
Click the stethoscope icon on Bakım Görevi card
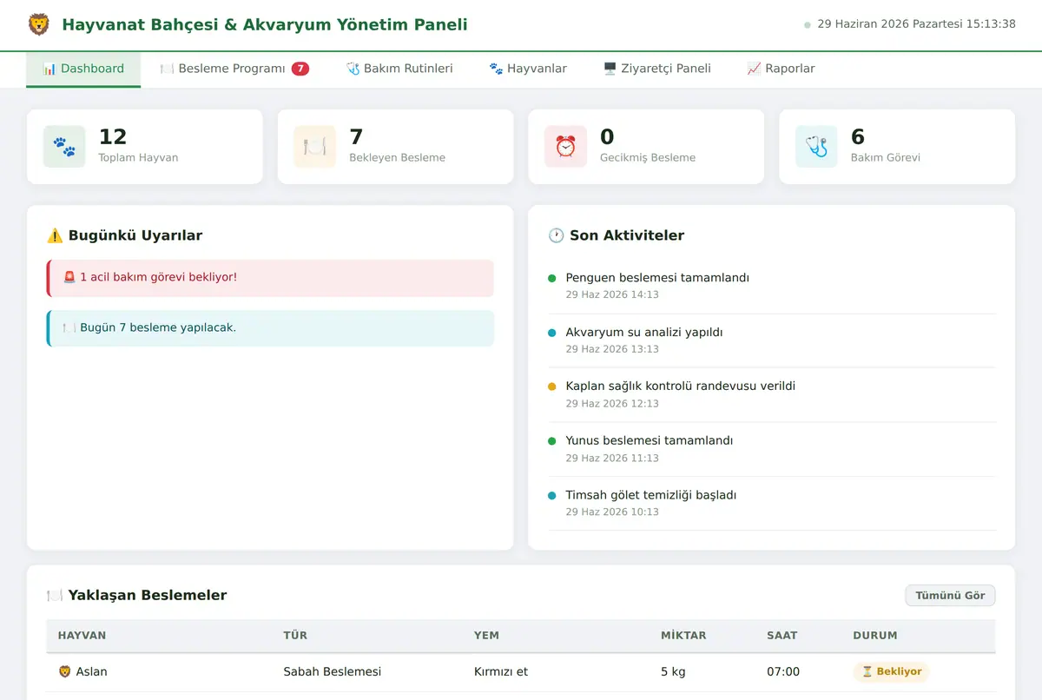pos(816,147)
